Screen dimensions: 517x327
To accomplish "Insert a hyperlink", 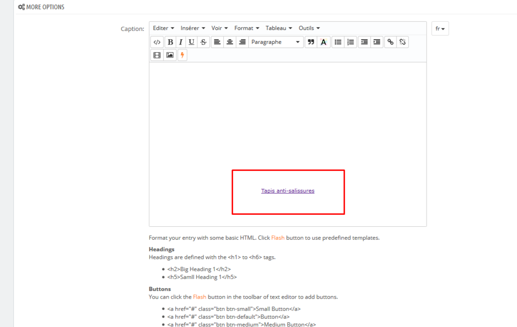I will click(390, 42).
